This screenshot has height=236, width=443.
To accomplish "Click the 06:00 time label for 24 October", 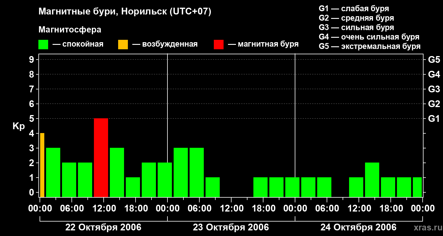I will click(x=327, y=208).
